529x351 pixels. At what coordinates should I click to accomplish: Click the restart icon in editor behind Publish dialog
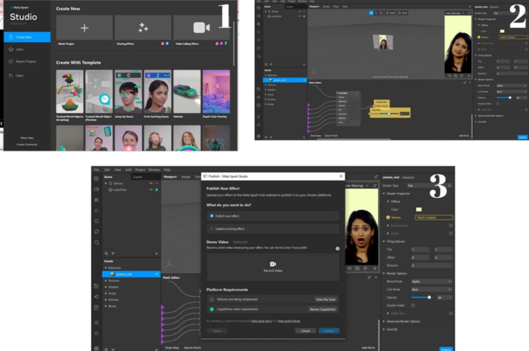tap(96, 232)
